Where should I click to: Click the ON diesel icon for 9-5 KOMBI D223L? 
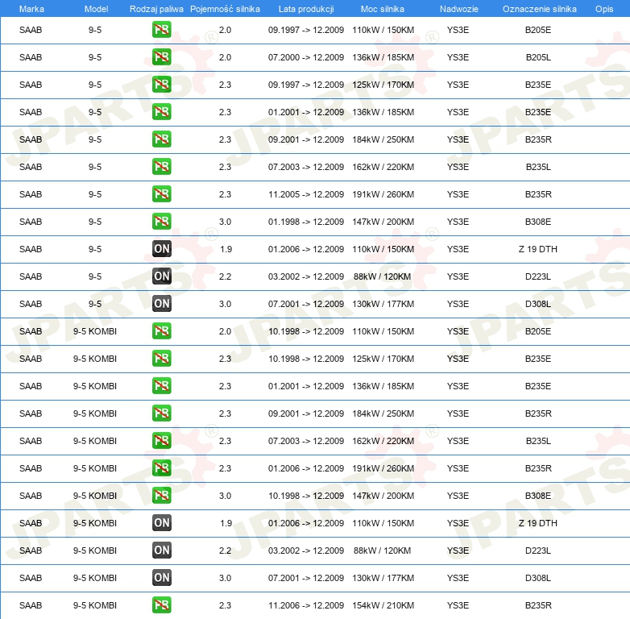coord(161,550)
